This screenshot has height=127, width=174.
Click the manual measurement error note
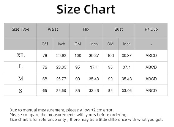(x=62, y=110)
